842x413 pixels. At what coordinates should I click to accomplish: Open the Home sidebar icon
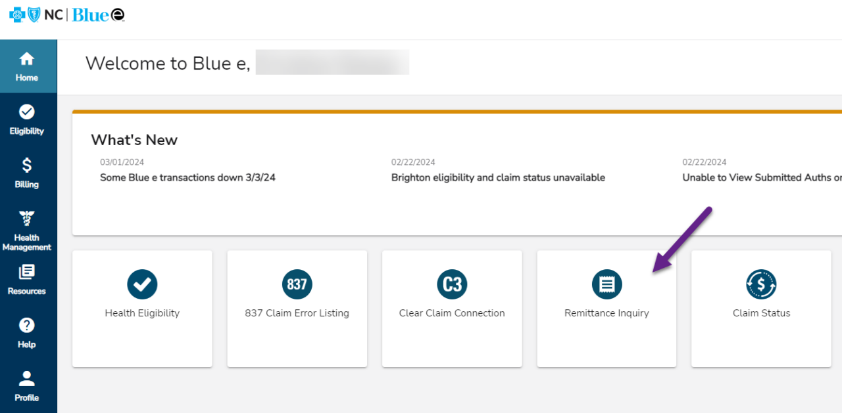coord(27,59)
